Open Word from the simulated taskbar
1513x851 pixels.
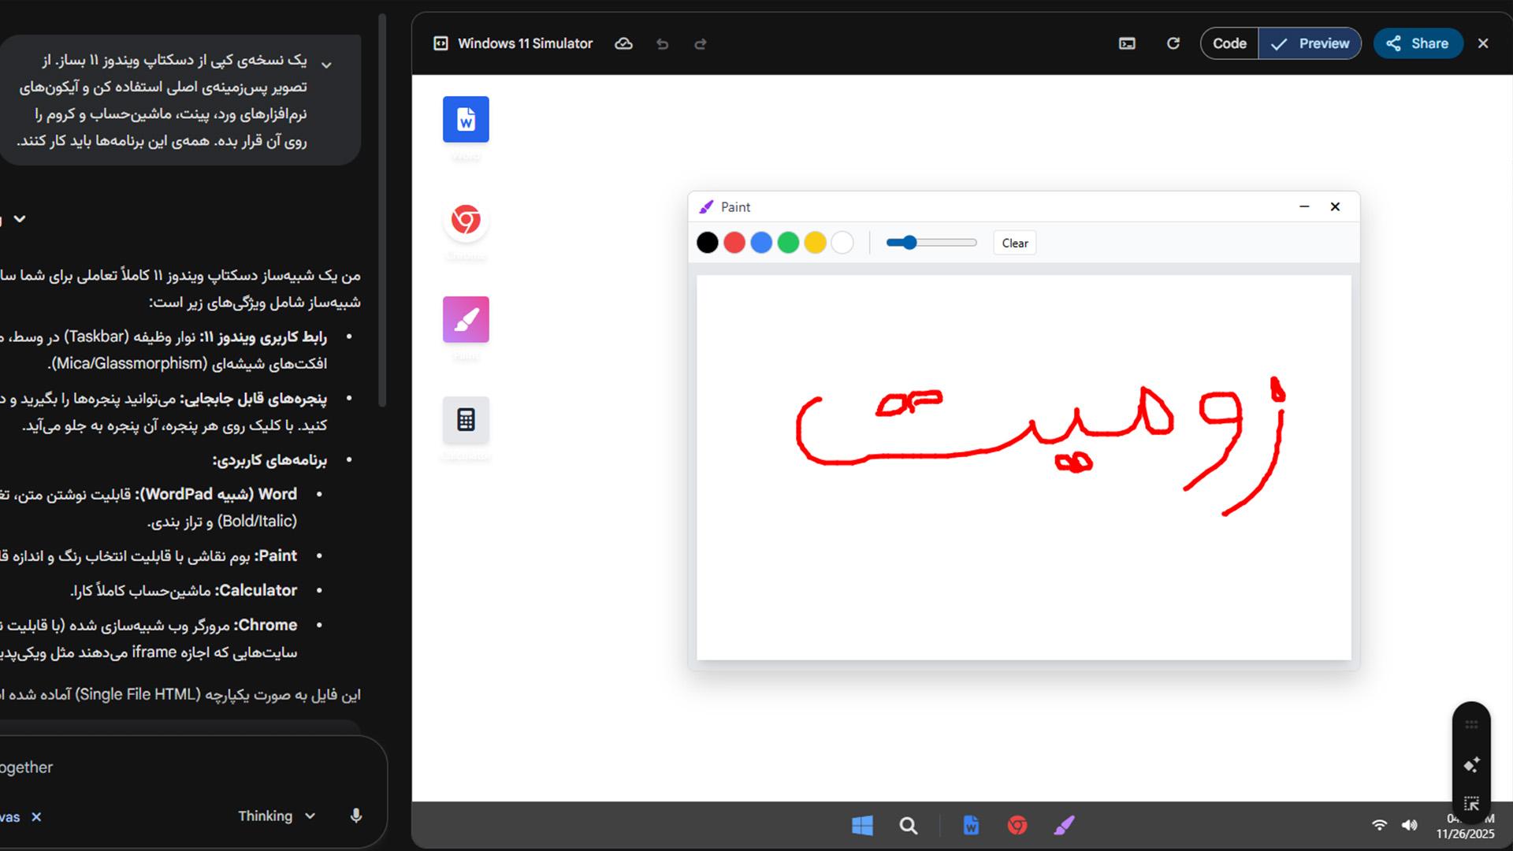pos(971,825)
